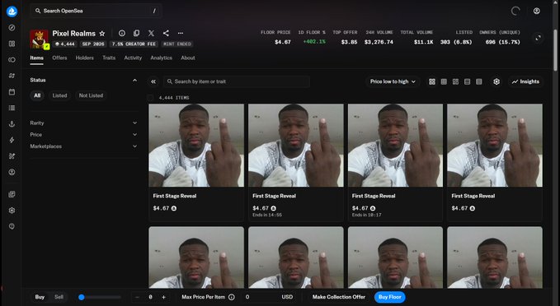
Task: Open First Stage Reveal card ending in 14:55
Action: (x=296, y=162)
